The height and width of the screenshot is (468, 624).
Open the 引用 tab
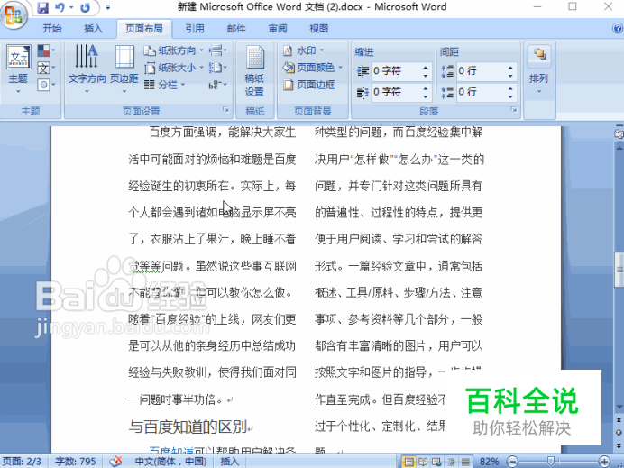195,28
